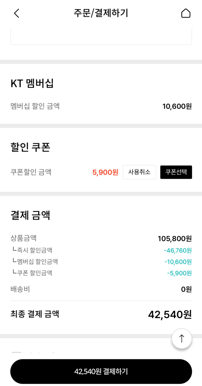Go to home via house icon
Screen dimensions: 202x386
click(186, 13)
